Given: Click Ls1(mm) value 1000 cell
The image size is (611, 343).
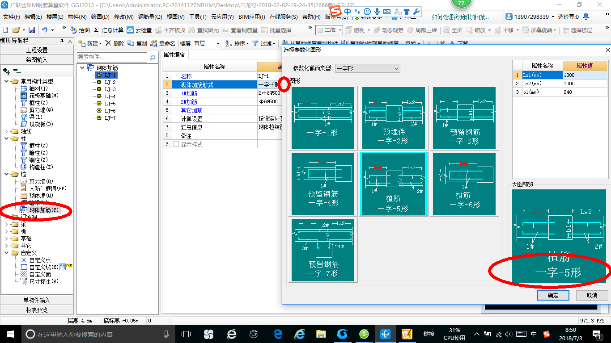Looking at the screenshot, I should point(585,75).
